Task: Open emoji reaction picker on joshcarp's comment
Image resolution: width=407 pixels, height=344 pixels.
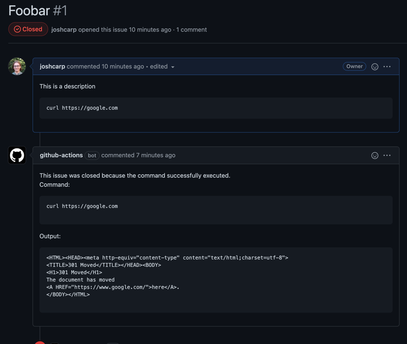Action: point(375,67)
